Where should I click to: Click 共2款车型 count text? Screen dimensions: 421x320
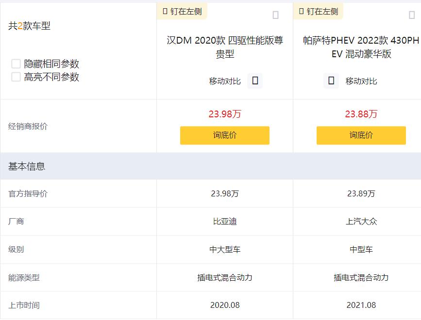point(29,26)
